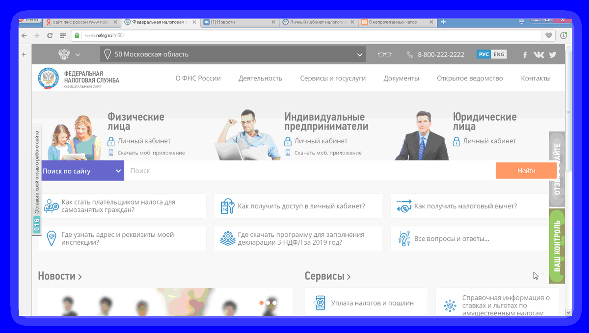This screenshot has width=589, height=333.
Task: Click the orange Найти search button
Action: [526, 171]
